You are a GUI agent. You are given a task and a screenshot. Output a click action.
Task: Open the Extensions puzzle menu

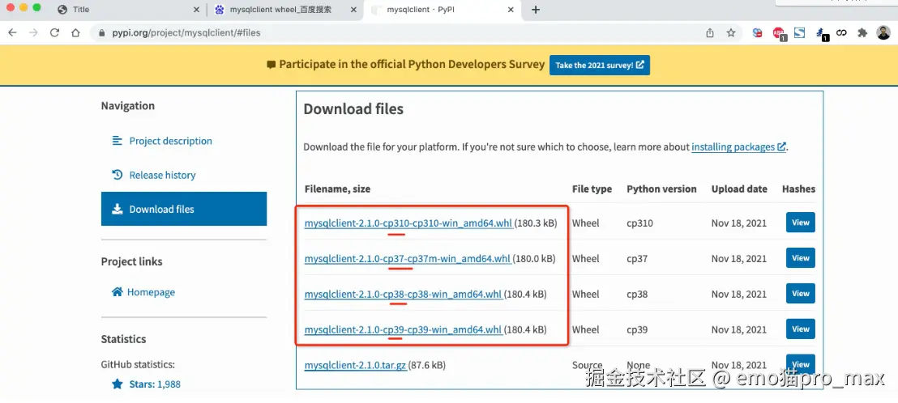(x=862, y=33)
